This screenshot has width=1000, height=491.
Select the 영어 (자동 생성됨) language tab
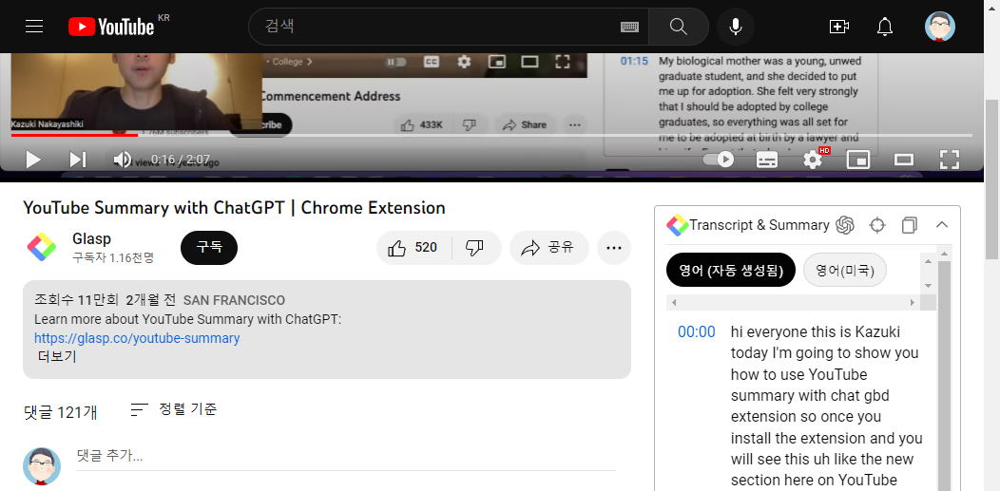click(731, 270)
